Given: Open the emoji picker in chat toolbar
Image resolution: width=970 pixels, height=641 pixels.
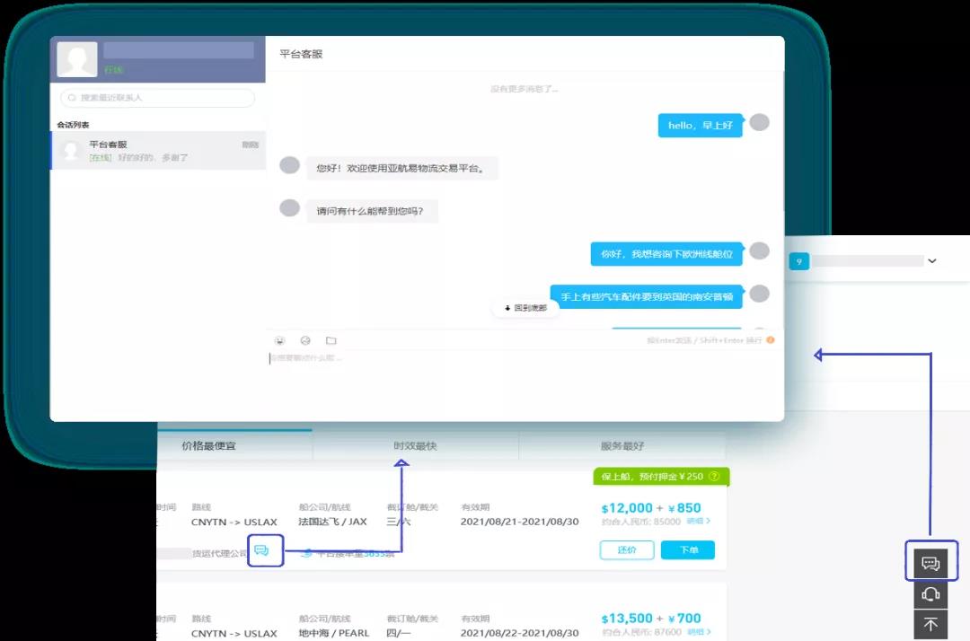Looking at the screenshot, I should (x=280, y=341).
